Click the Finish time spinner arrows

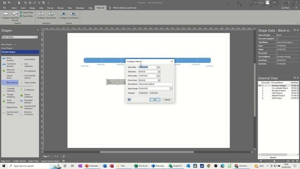(159, 80)
